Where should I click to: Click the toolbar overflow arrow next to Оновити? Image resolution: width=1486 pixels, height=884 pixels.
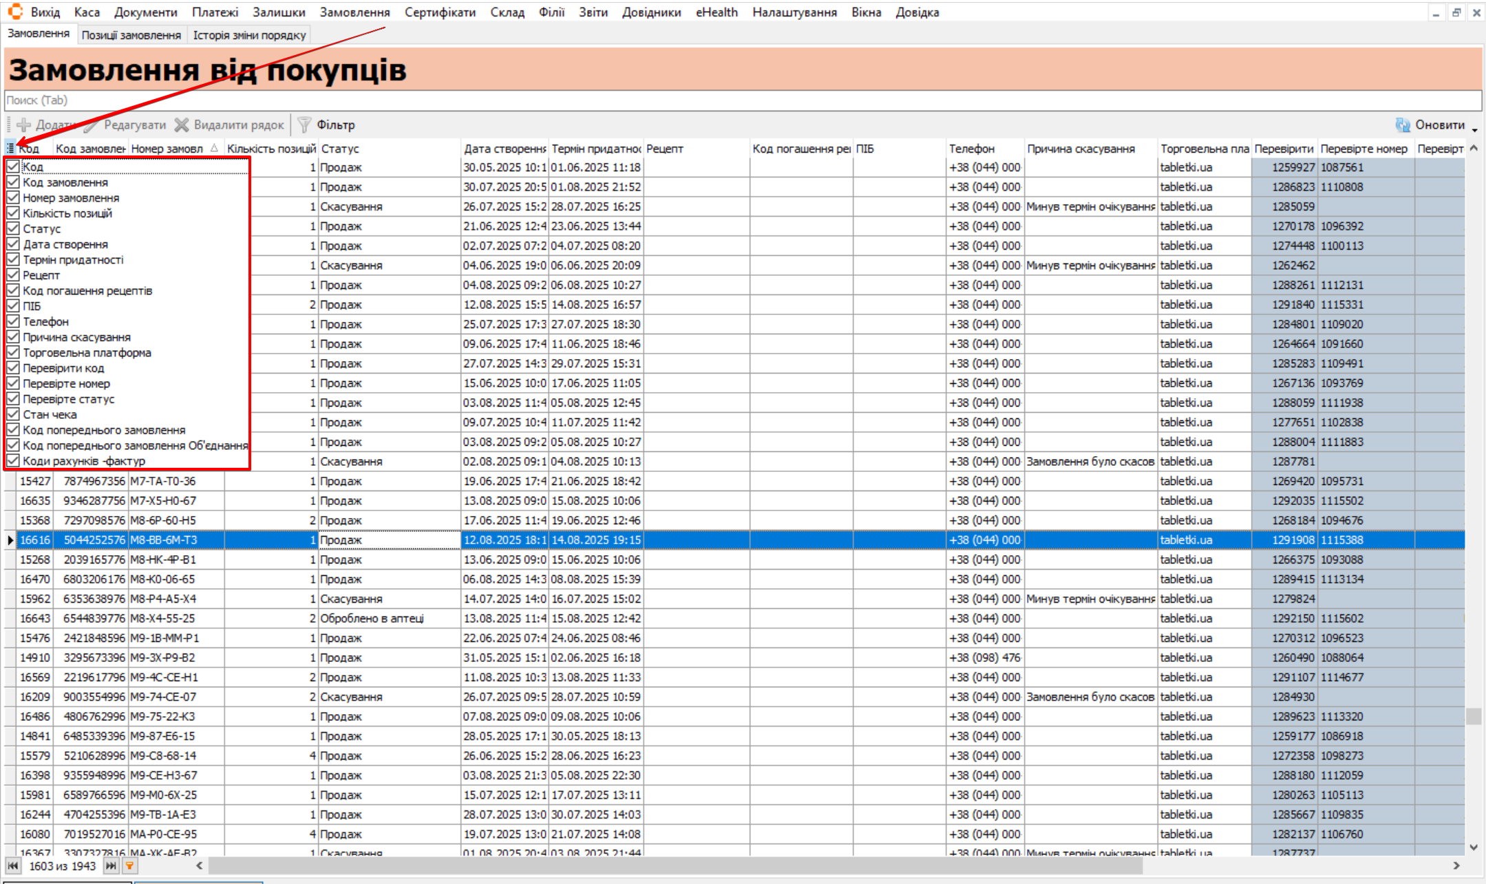pos(1475,129)
